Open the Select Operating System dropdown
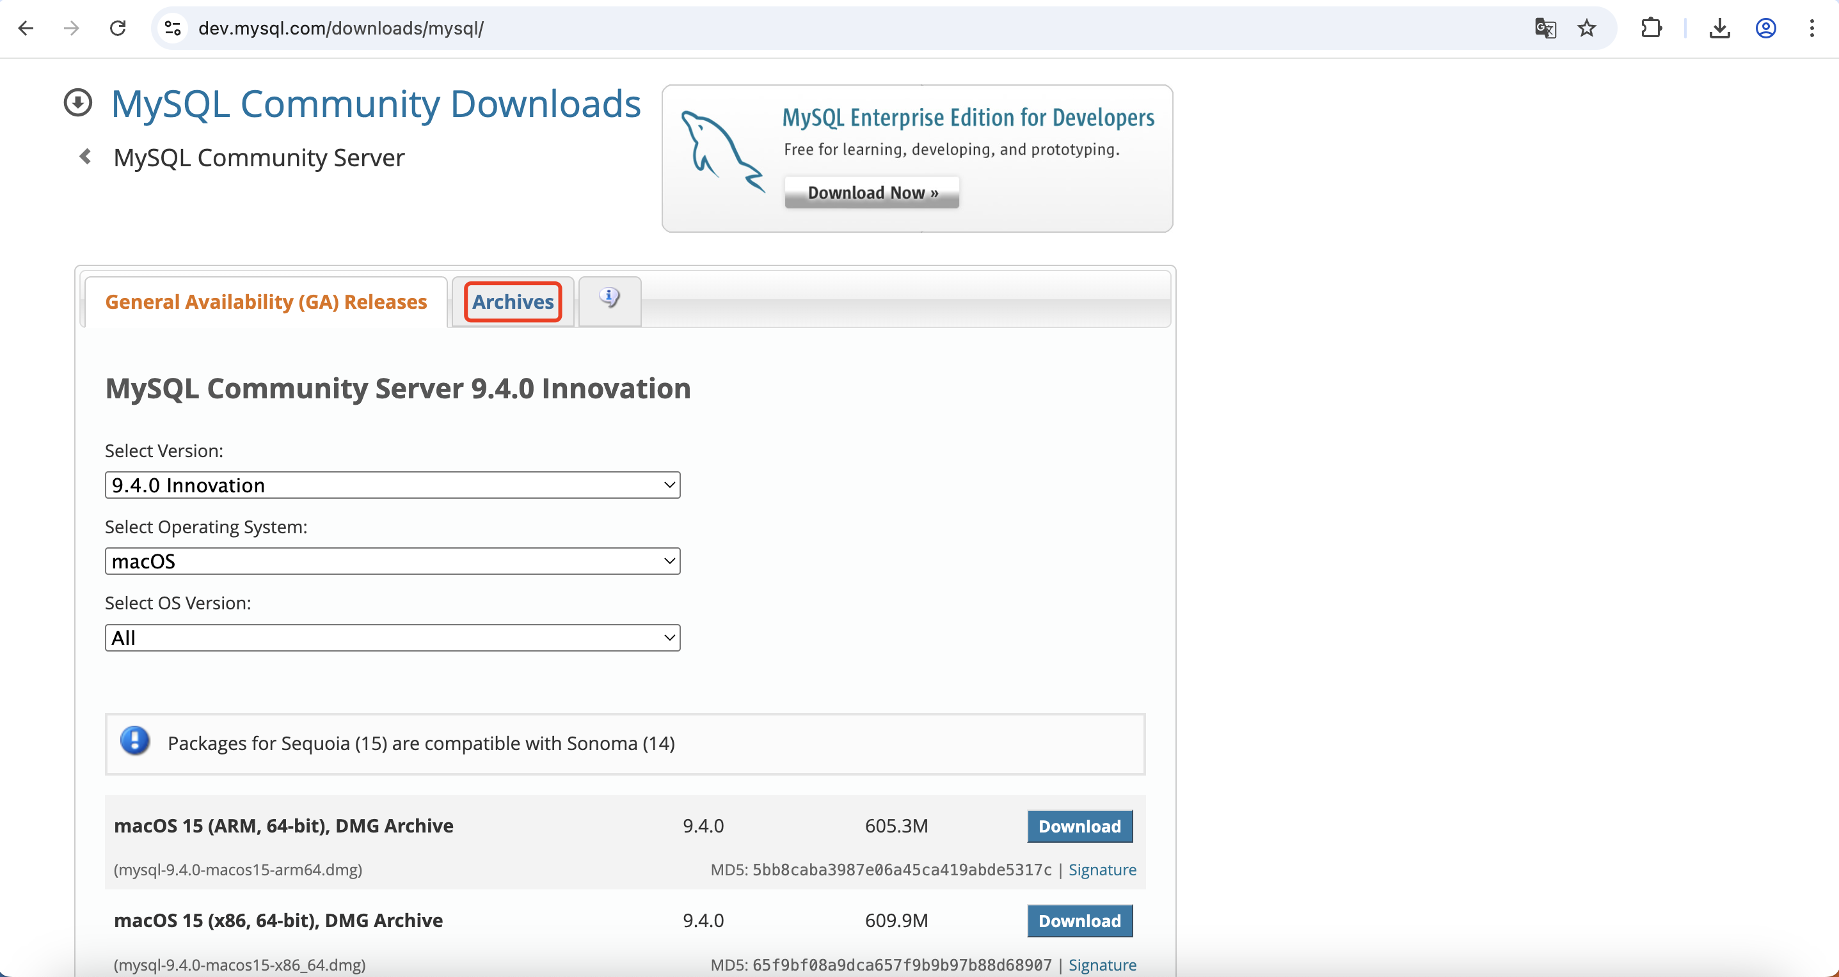Viewport: 1839px width, 977px height. [x=393, y=561]
